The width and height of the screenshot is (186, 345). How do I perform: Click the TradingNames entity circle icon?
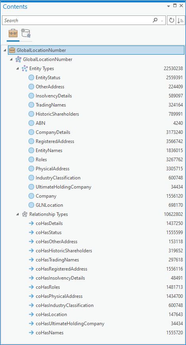click(31, 105)
